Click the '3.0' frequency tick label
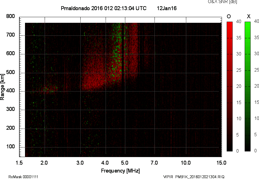The width and height of the screenshot is (259, 179). click(80, 163)
